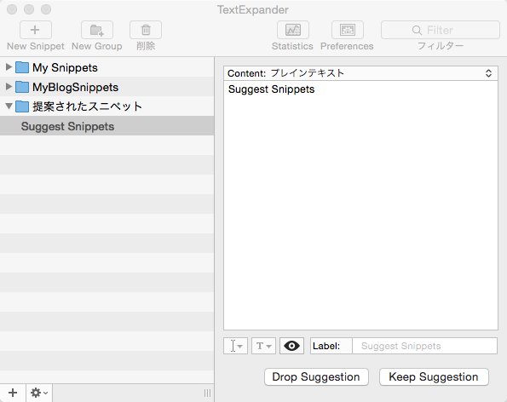This screenshot has height=402, width=507.
Task: Click the Keep Suggestion button
Action: [434, 376]
